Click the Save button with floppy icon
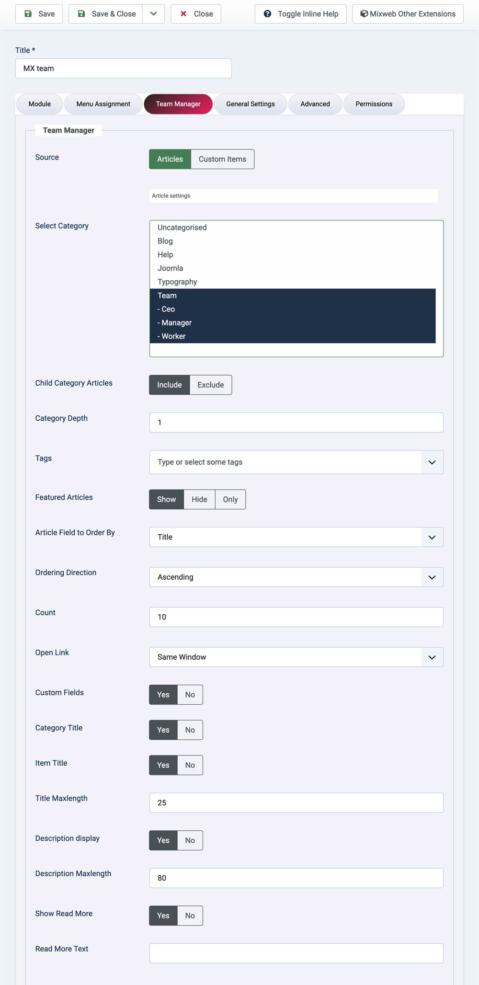This screenshot has height=985, width=479. [x=39, y=14]
